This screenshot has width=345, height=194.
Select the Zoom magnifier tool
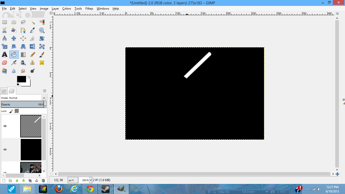42,30
